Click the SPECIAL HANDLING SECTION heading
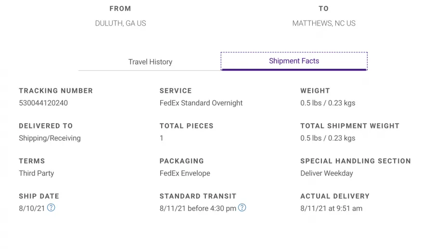The image size is (433, 249). click(356, 161)
